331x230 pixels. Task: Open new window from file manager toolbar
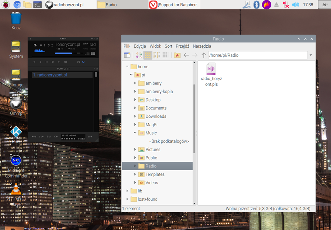click(127, 55)
